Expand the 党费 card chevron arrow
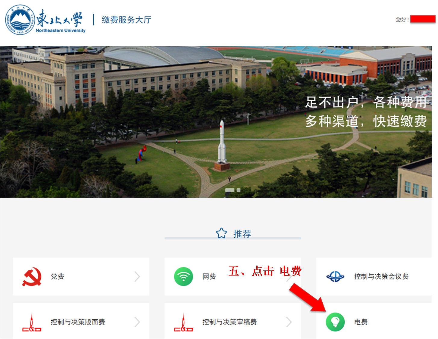The height and width of the screenshot is (339, 438). 137,276
